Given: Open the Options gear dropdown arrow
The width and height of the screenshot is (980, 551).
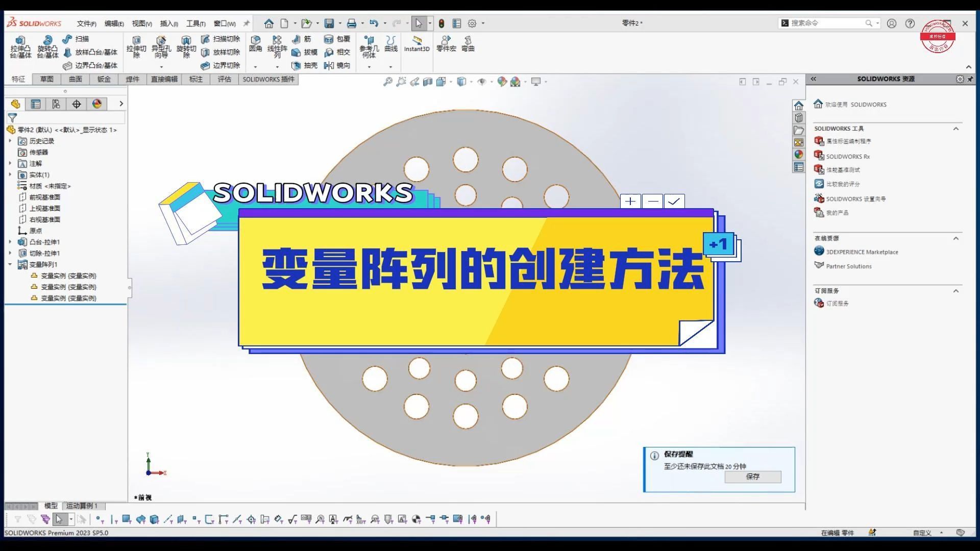Looking at the screenshot, I should 483,23.
